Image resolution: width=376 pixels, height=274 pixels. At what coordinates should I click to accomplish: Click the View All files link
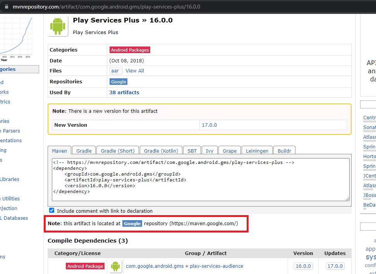(135, 71)
